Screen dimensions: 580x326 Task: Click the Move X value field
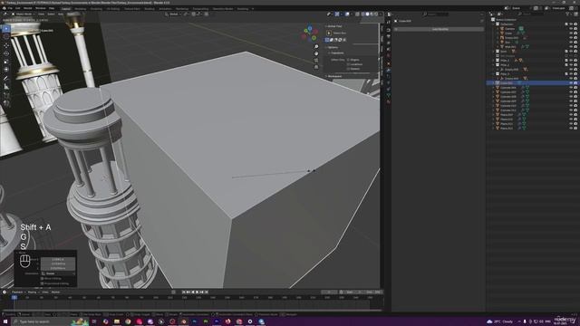point(58,260)
